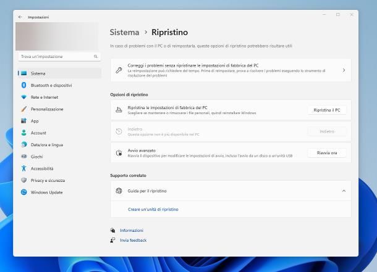
Task: Click the Avvio avanzato power icon
Action: point(119,153)
